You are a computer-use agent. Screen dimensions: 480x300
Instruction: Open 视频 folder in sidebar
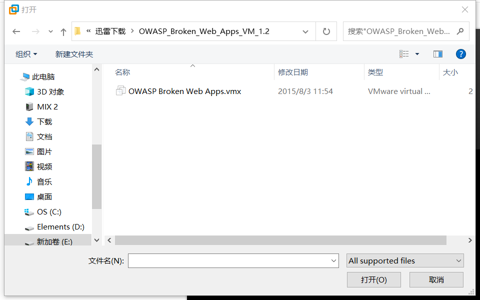44,167
